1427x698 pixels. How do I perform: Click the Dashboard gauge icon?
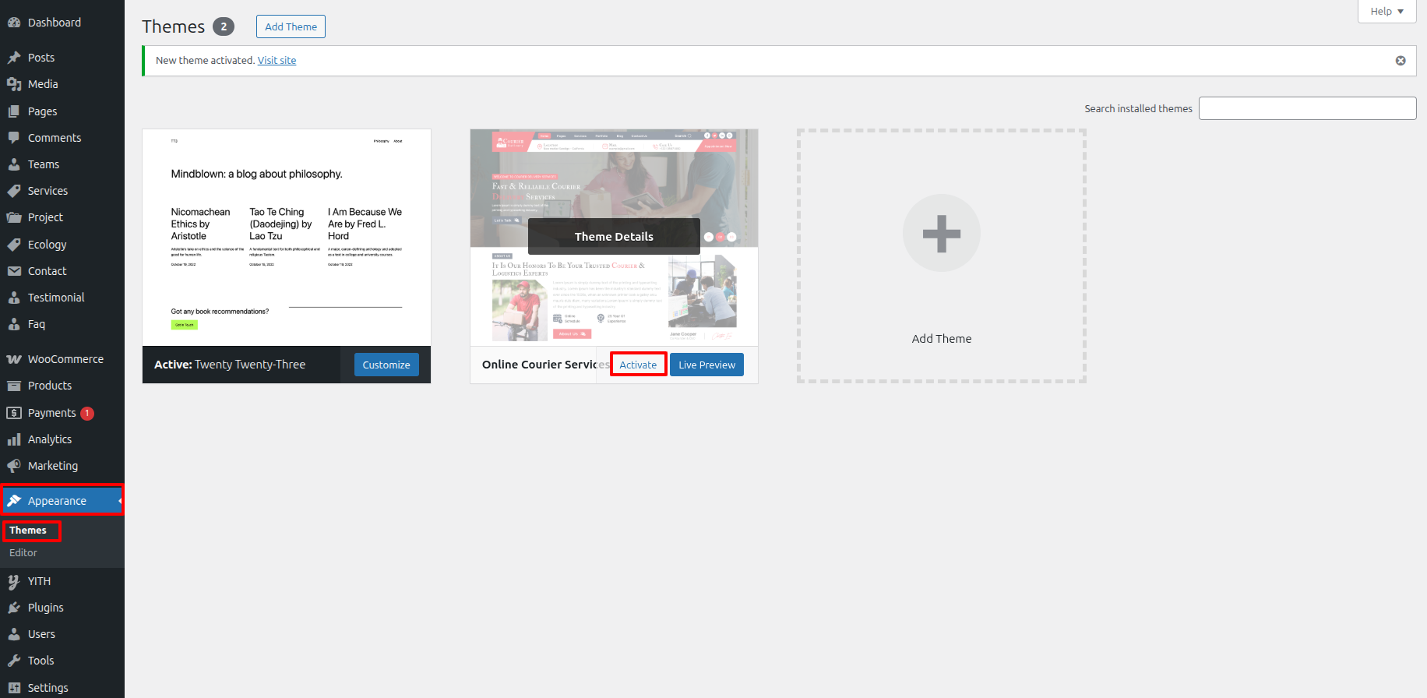point(14,23)
